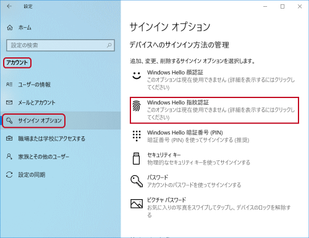Maximize the 設定 window
Image resolution: width=309 pixels, height=238 pixels.
[282, 6]
